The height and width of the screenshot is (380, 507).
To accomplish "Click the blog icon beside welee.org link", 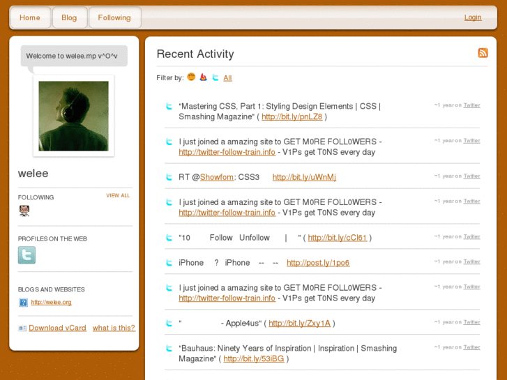I will pyautogui.click(x=23, y=303).
